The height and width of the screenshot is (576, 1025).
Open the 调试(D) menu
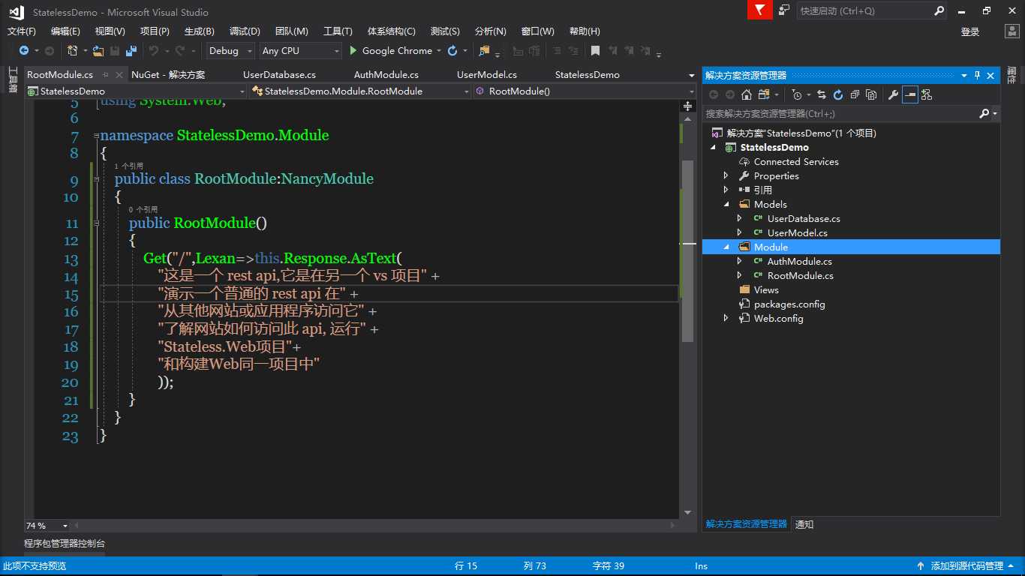pos(245,31)
